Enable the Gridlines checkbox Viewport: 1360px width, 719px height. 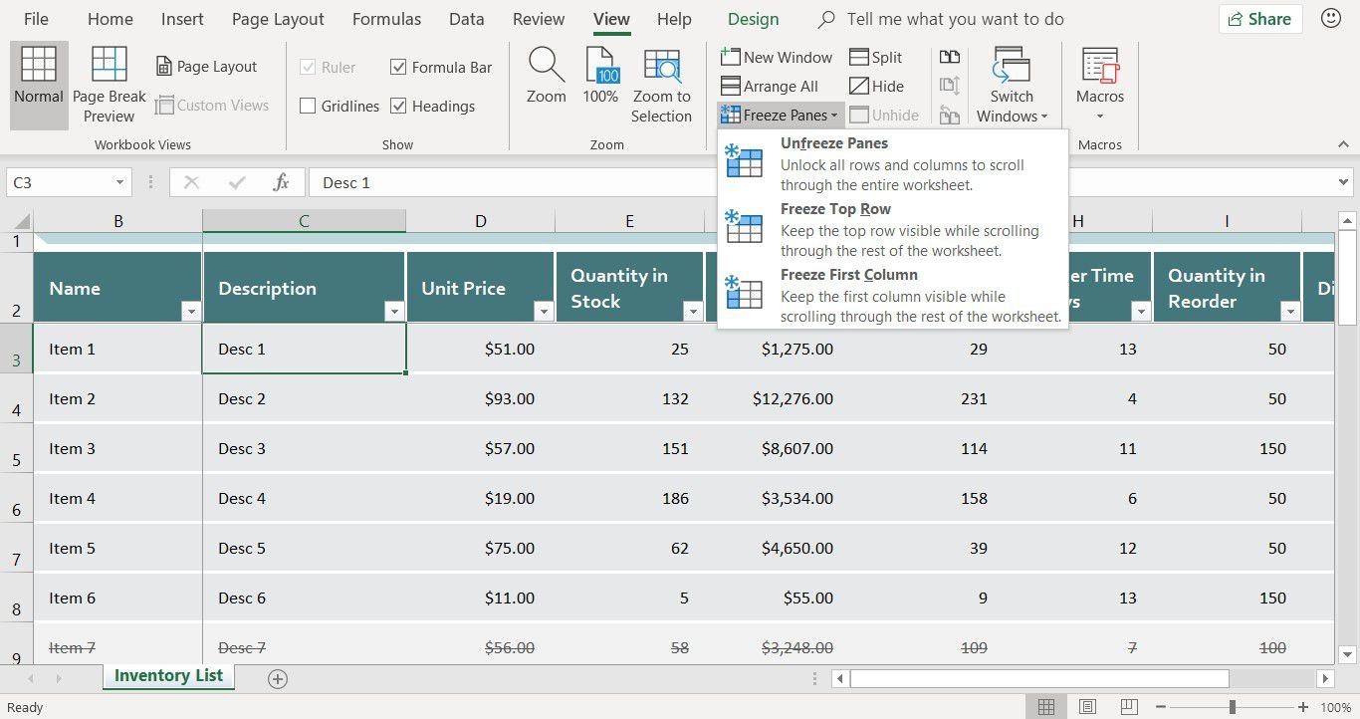point(308,107)
